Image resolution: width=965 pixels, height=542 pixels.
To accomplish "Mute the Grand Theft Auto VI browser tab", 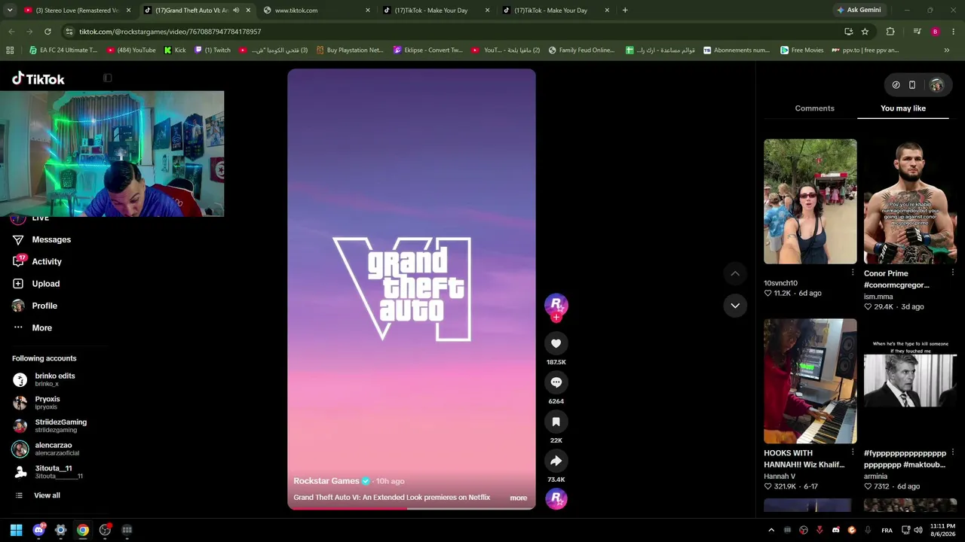I will click(236, 11).
